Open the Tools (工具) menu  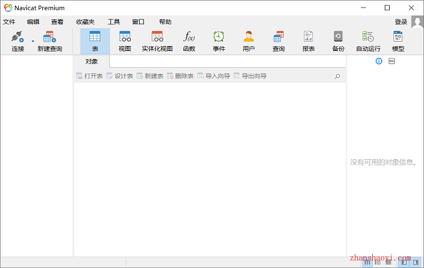click(114, 22)
